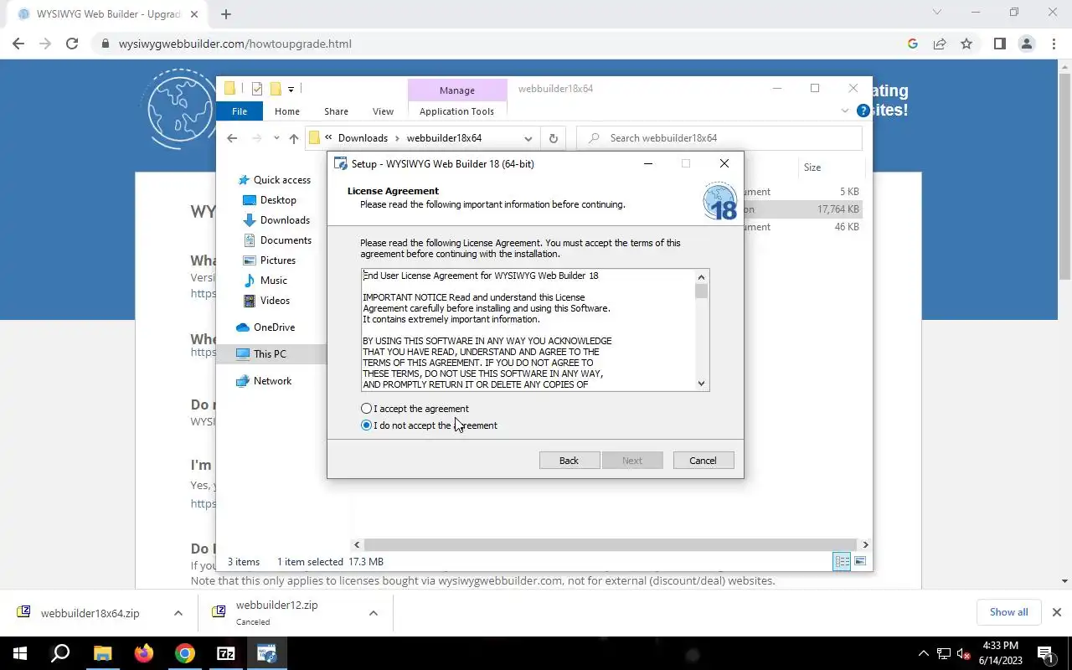Viewport: 1072px width, 670px height.
Task: Click the Size column header
Action: coord(812,167)
